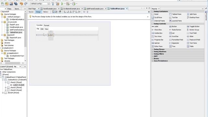Select the Spinner palette component
Screen dimensions: 208x117
tap(156, 43)
